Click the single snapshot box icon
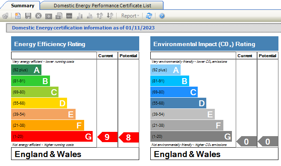 [49, 16]
